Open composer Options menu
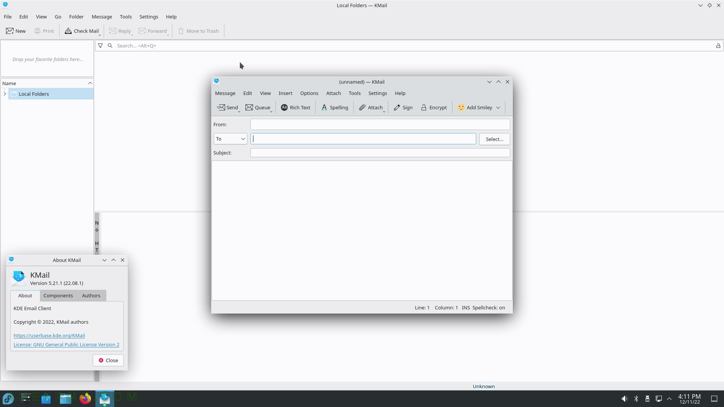 pyautogui.click(x=309, y=93)
